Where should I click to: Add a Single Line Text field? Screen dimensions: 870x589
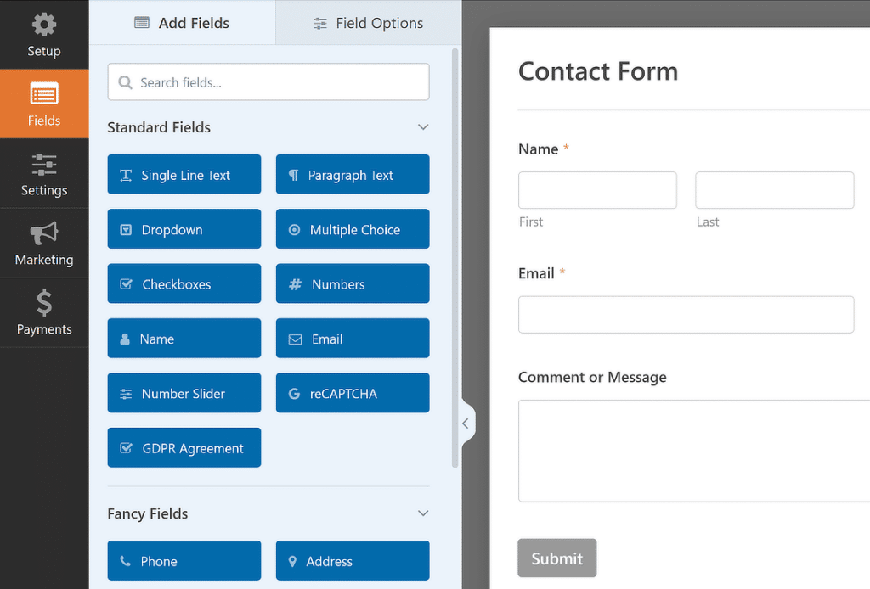coord(184,174)
